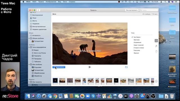Open the music note settings icon
The width and height of the screenshot is (180, 101).
[156, 46]
